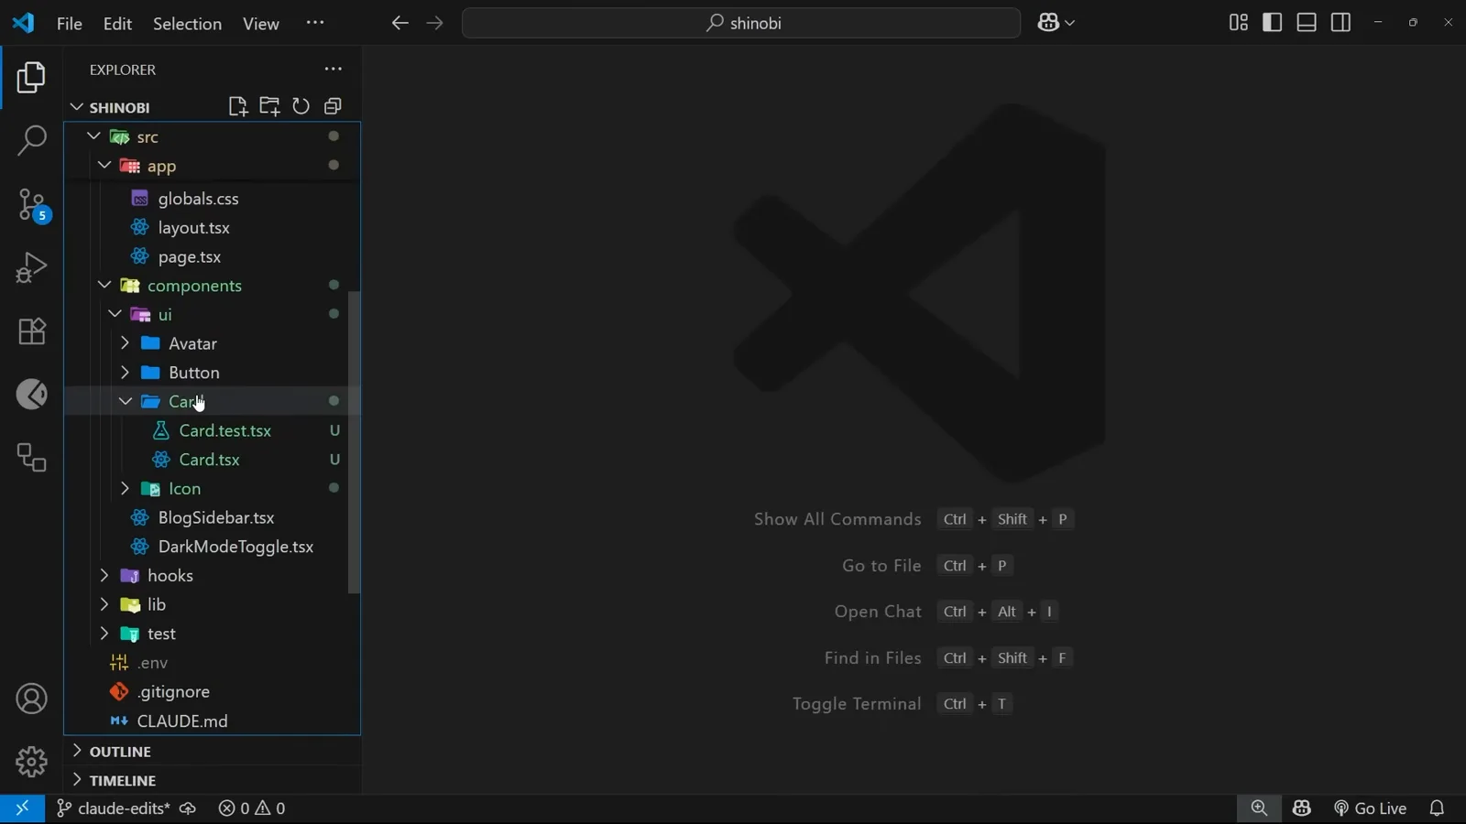Collapse the Card folder
Viewport: 1466px width, 824px height.
click(126, 401)
